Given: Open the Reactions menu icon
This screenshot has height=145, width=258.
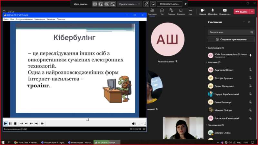Looking at the screenshot, I should coord(172,12).
